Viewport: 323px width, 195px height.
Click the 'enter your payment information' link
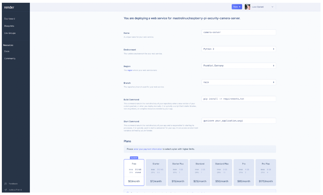click(x=148, y=149)
